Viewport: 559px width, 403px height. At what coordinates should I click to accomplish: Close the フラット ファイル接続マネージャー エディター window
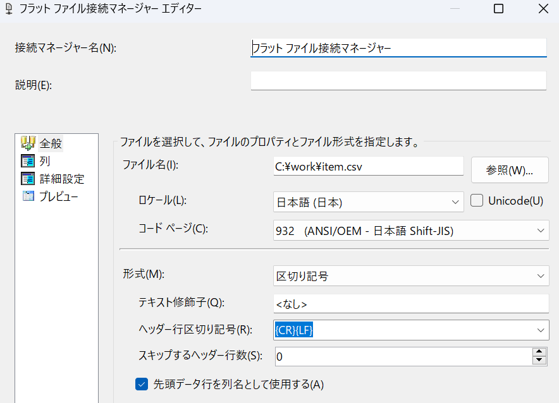[x=543, y=9]
